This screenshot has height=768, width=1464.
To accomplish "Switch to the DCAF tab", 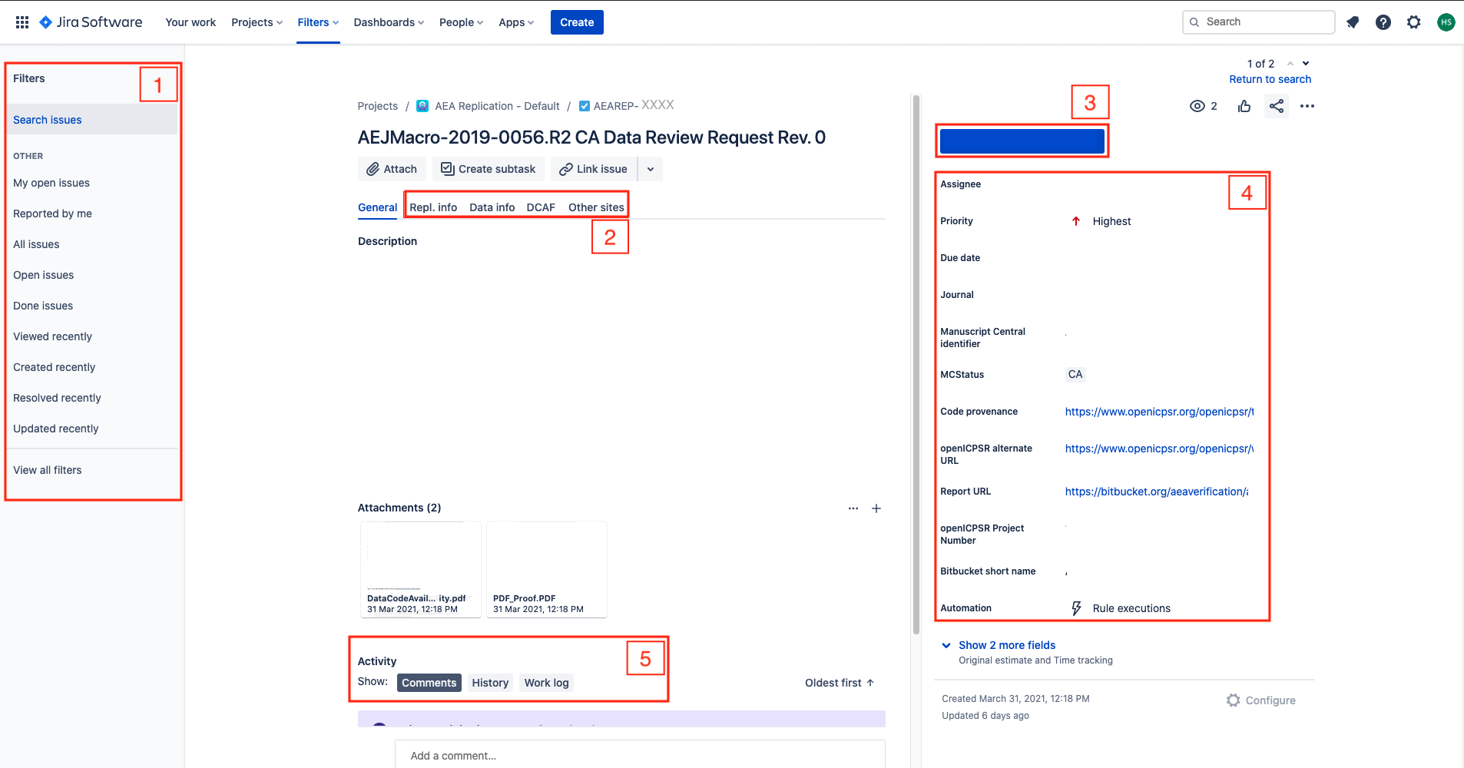I will pyautogui.click(x=541, y=207).
